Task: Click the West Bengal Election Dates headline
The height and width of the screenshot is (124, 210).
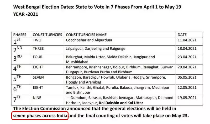Action: (97, 7)
